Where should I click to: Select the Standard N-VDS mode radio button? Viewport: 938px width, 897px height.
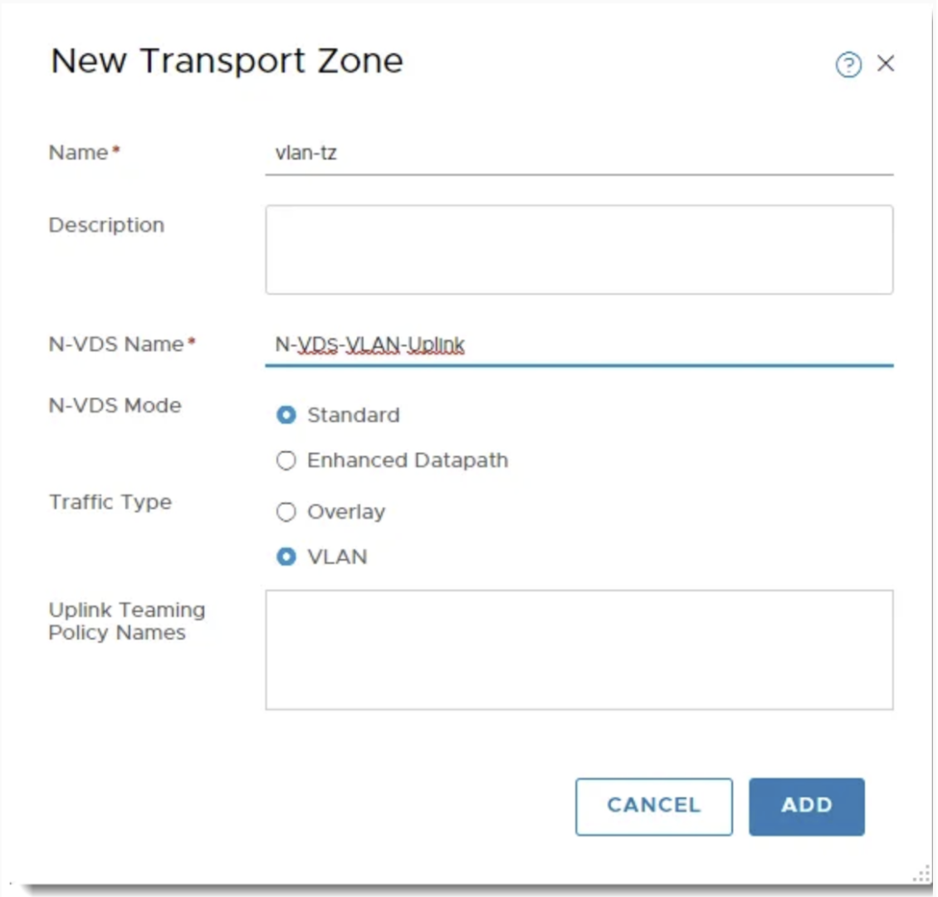286,415
